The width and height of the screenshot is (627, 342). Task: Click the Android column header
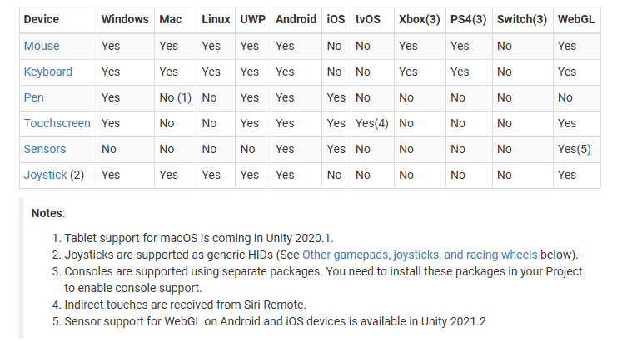point(296,19)
